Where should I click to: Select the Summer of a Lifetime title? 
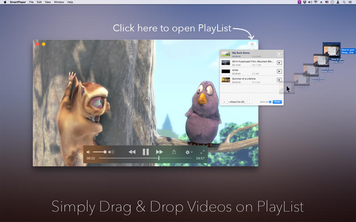tap(243, 79)
